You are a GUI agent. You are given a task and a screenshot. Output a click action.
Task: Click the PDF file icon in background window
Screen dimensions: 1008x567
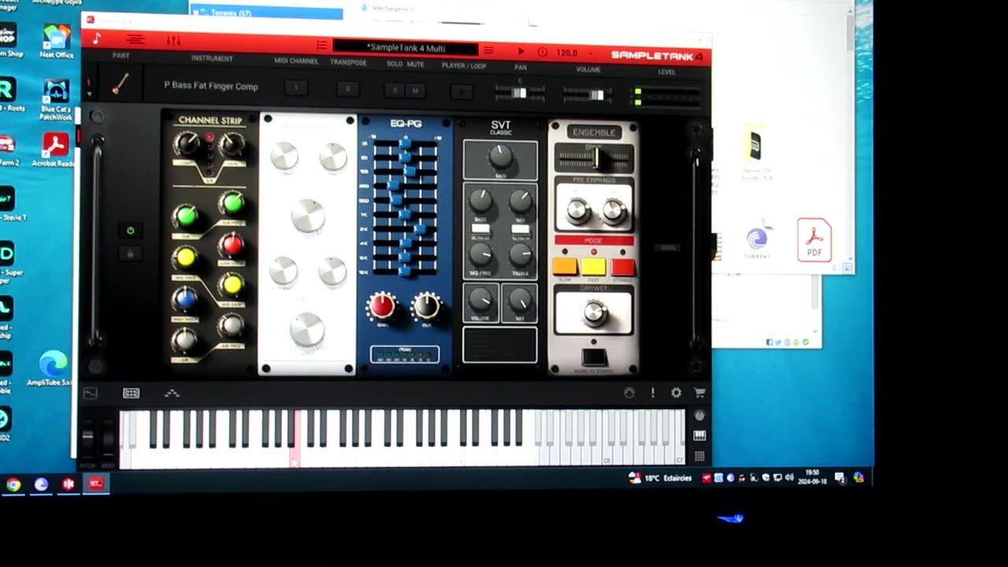pyautogui.click(x=814, y=239)
